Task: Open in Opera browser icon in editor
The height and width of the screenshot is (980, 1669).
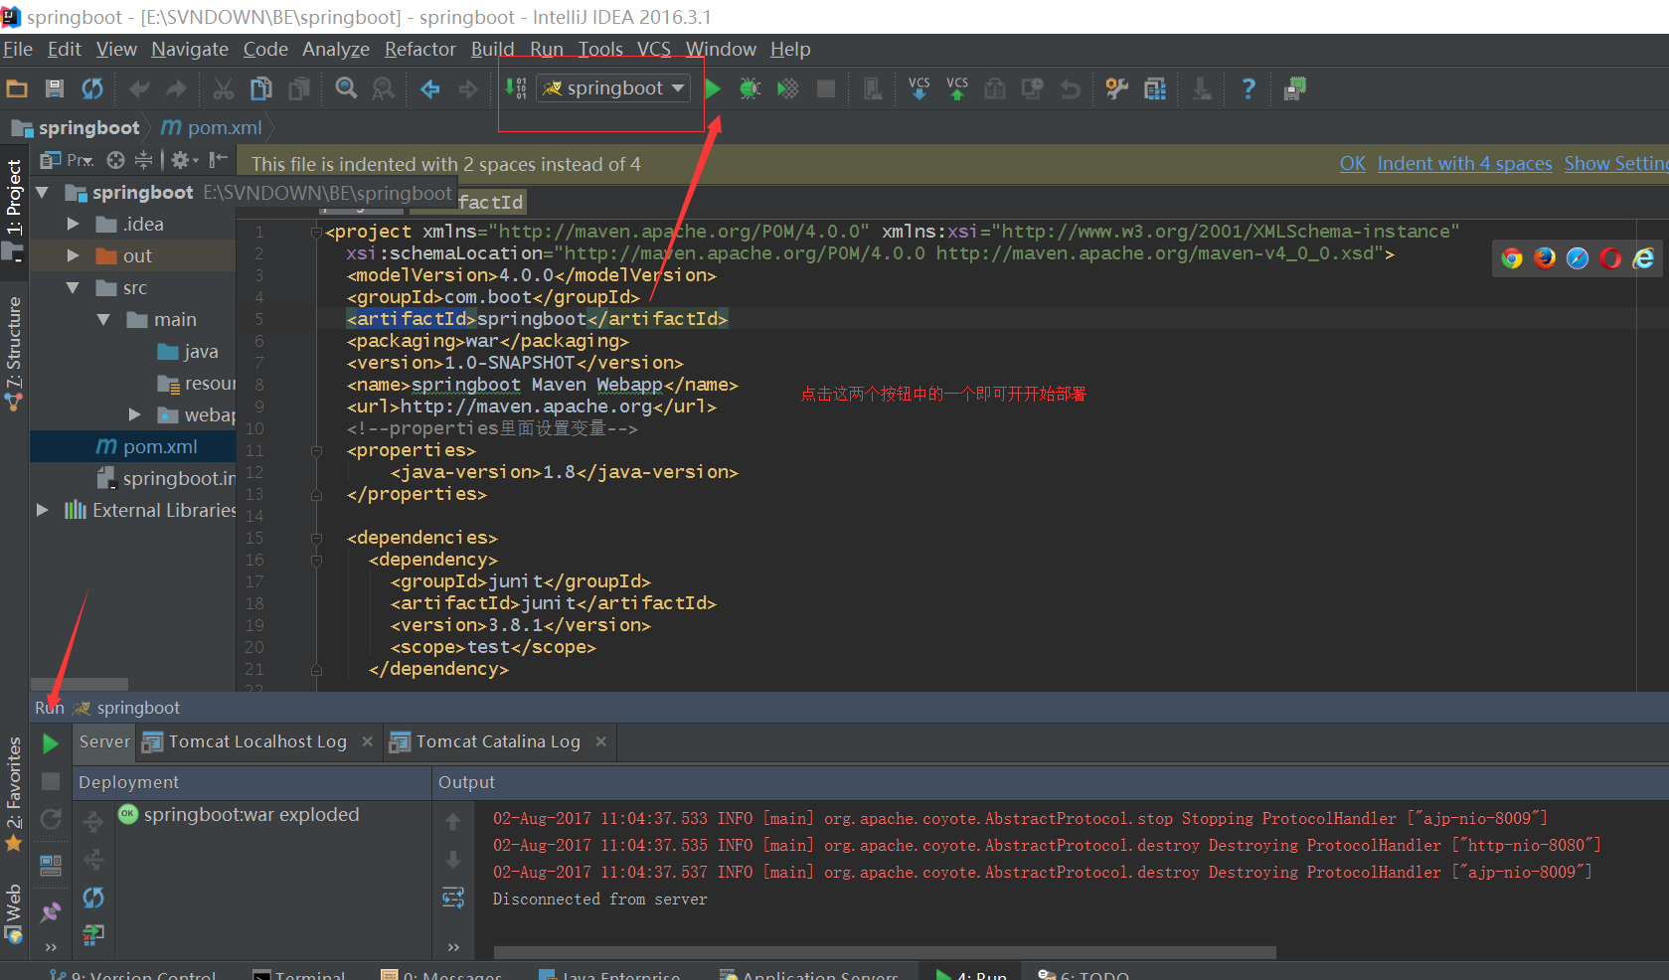Action: (1610, 258)
